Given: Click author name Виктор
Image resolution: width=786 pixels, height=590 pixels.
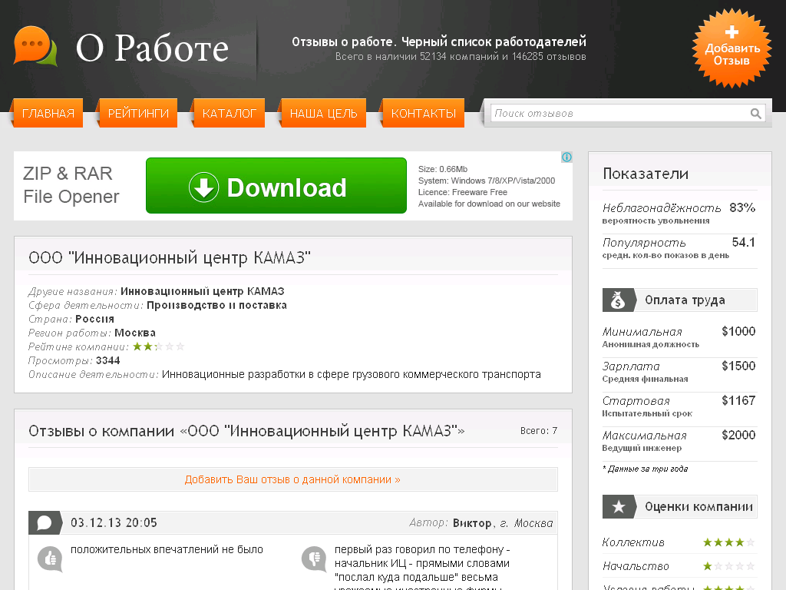Looking at the screenshot, I should click(473, 523).
